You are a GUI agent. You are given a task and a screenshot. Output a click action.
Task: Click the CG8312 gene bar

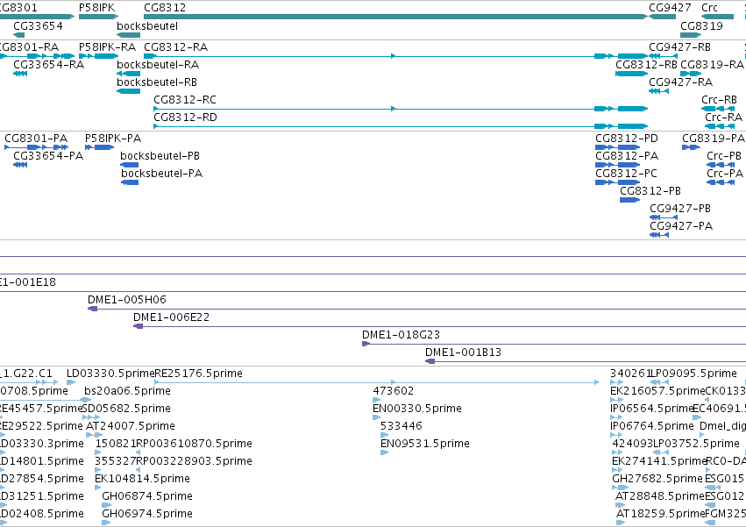tap(395, 17)
